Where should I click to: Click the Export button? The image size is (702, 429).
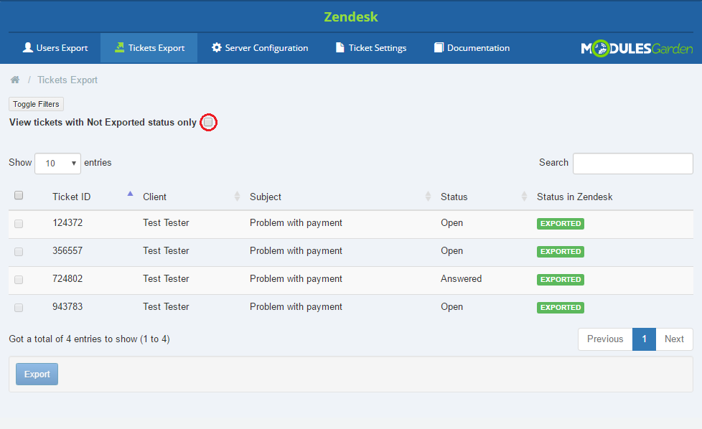[x=37, y=374]
